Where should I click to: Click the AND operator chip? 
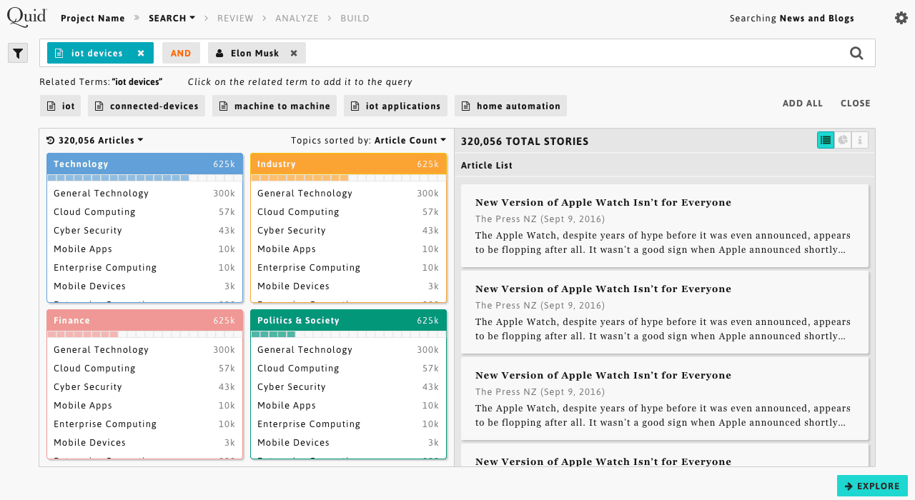181,53
